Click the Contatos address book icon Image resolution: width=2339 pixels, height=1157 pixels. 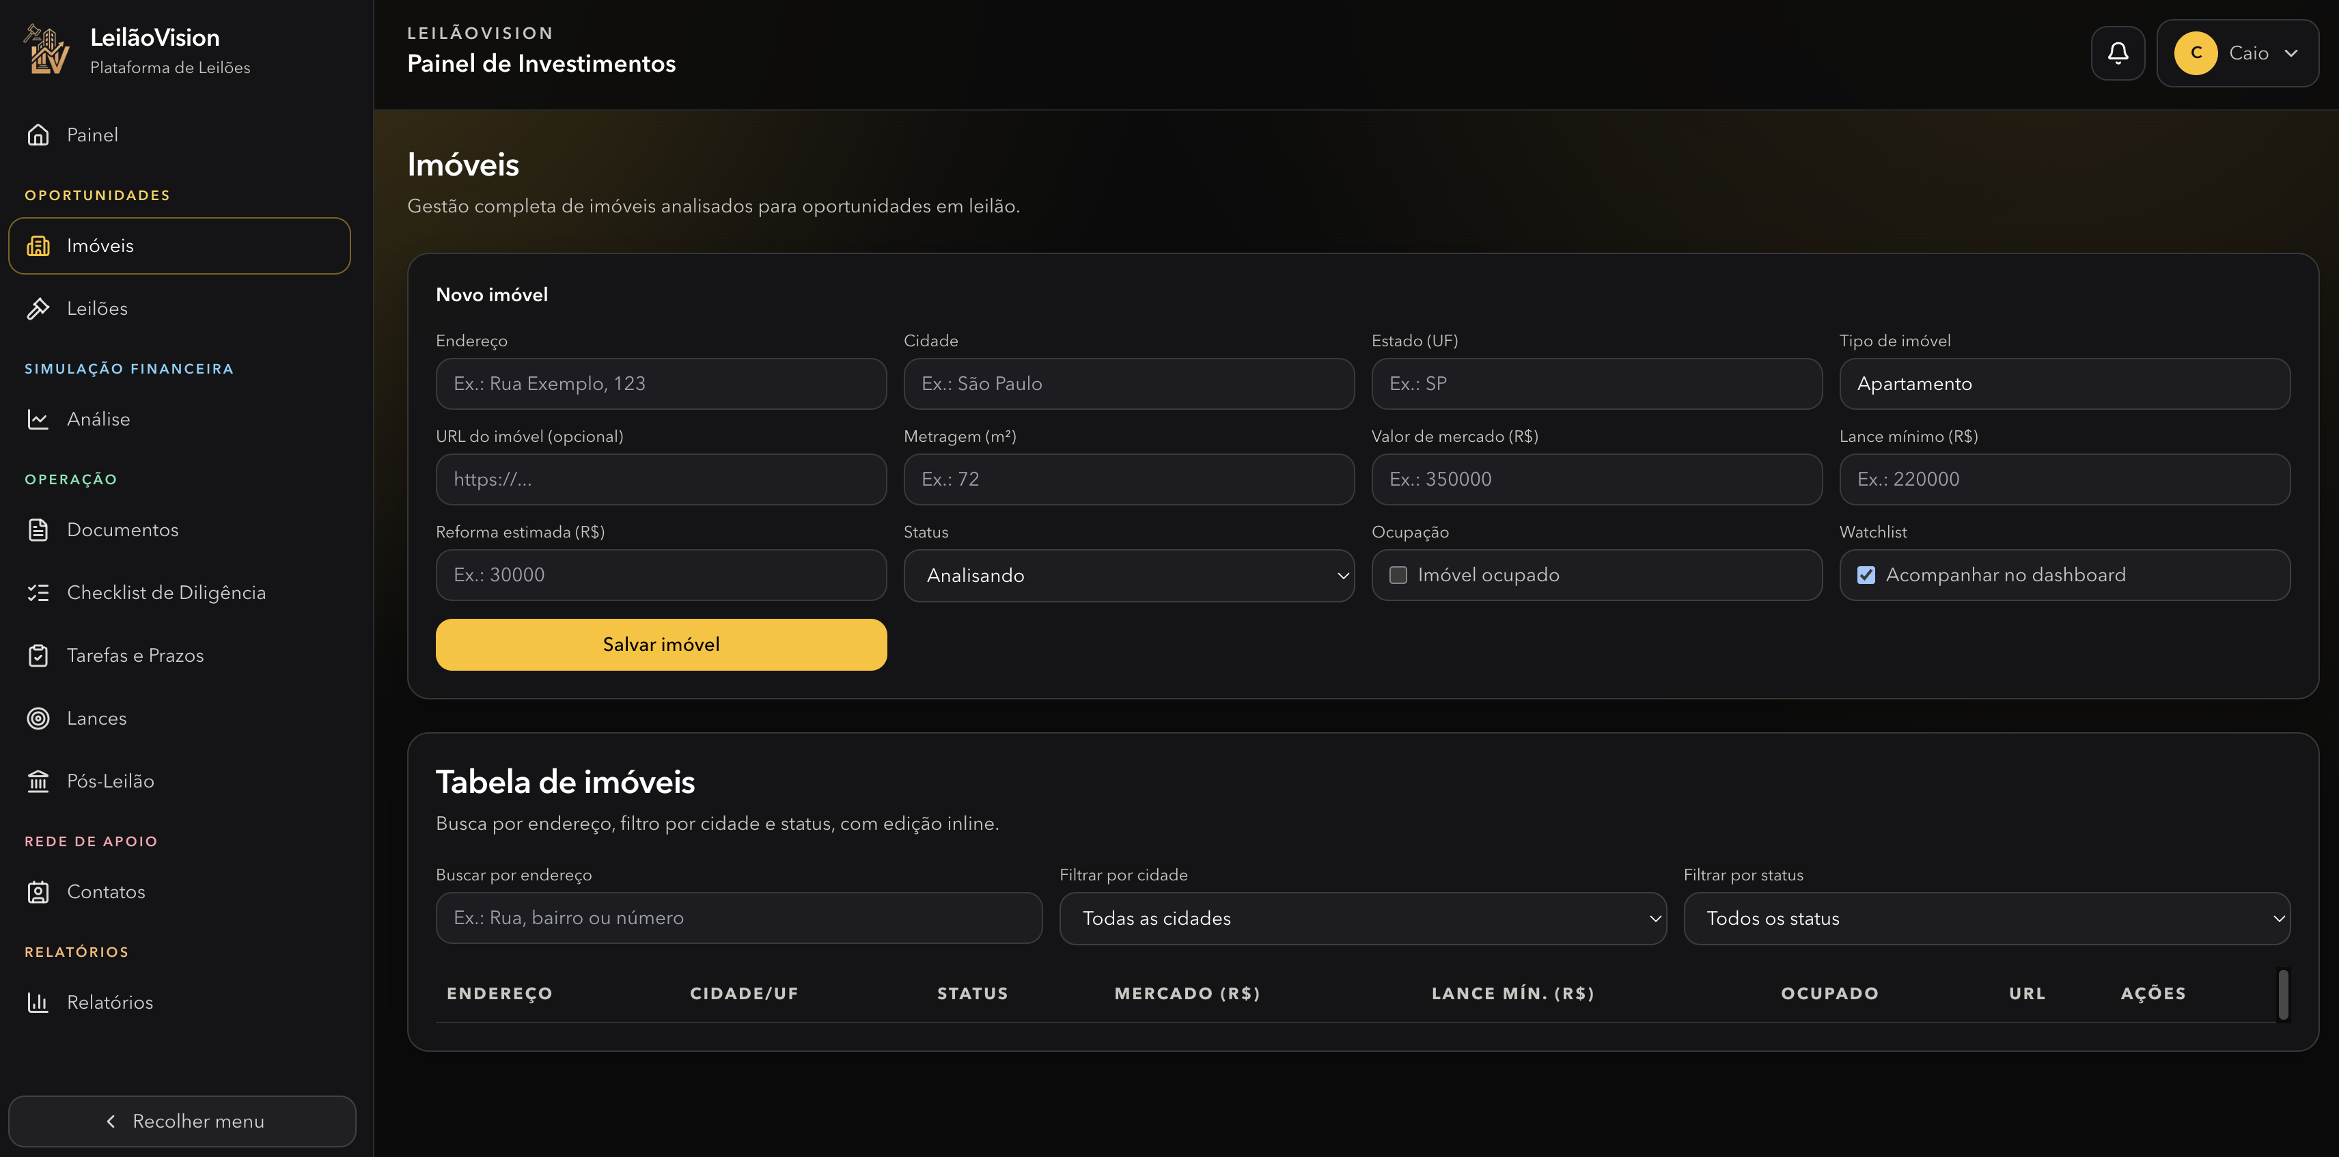pyautogui.click(x=38, y=892)
